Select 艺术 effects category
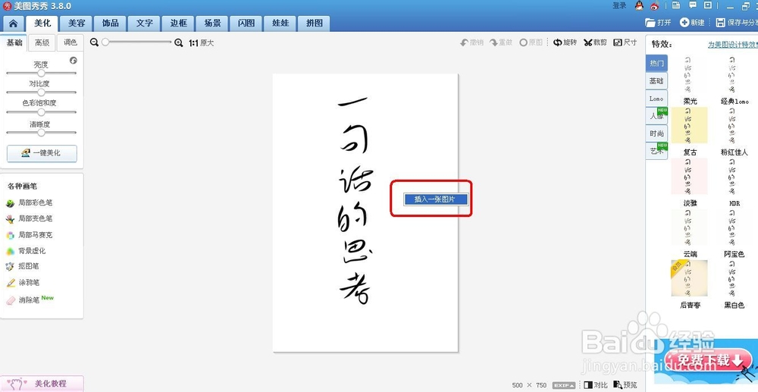This screenshot has width=758, height=392. (x=656, y=152)
